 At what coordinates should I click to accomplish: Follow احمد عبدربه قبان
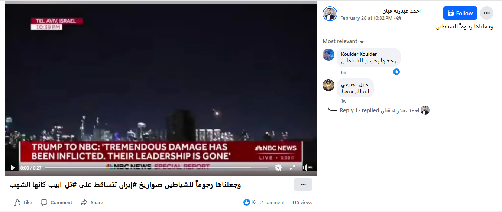click(460, 13)
